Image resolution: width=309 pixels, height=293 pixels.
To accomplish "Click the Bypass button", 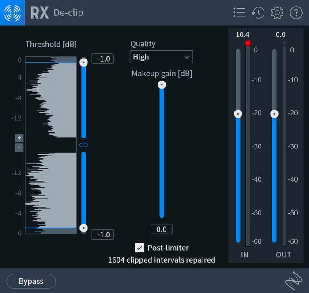I will [31, 281].
